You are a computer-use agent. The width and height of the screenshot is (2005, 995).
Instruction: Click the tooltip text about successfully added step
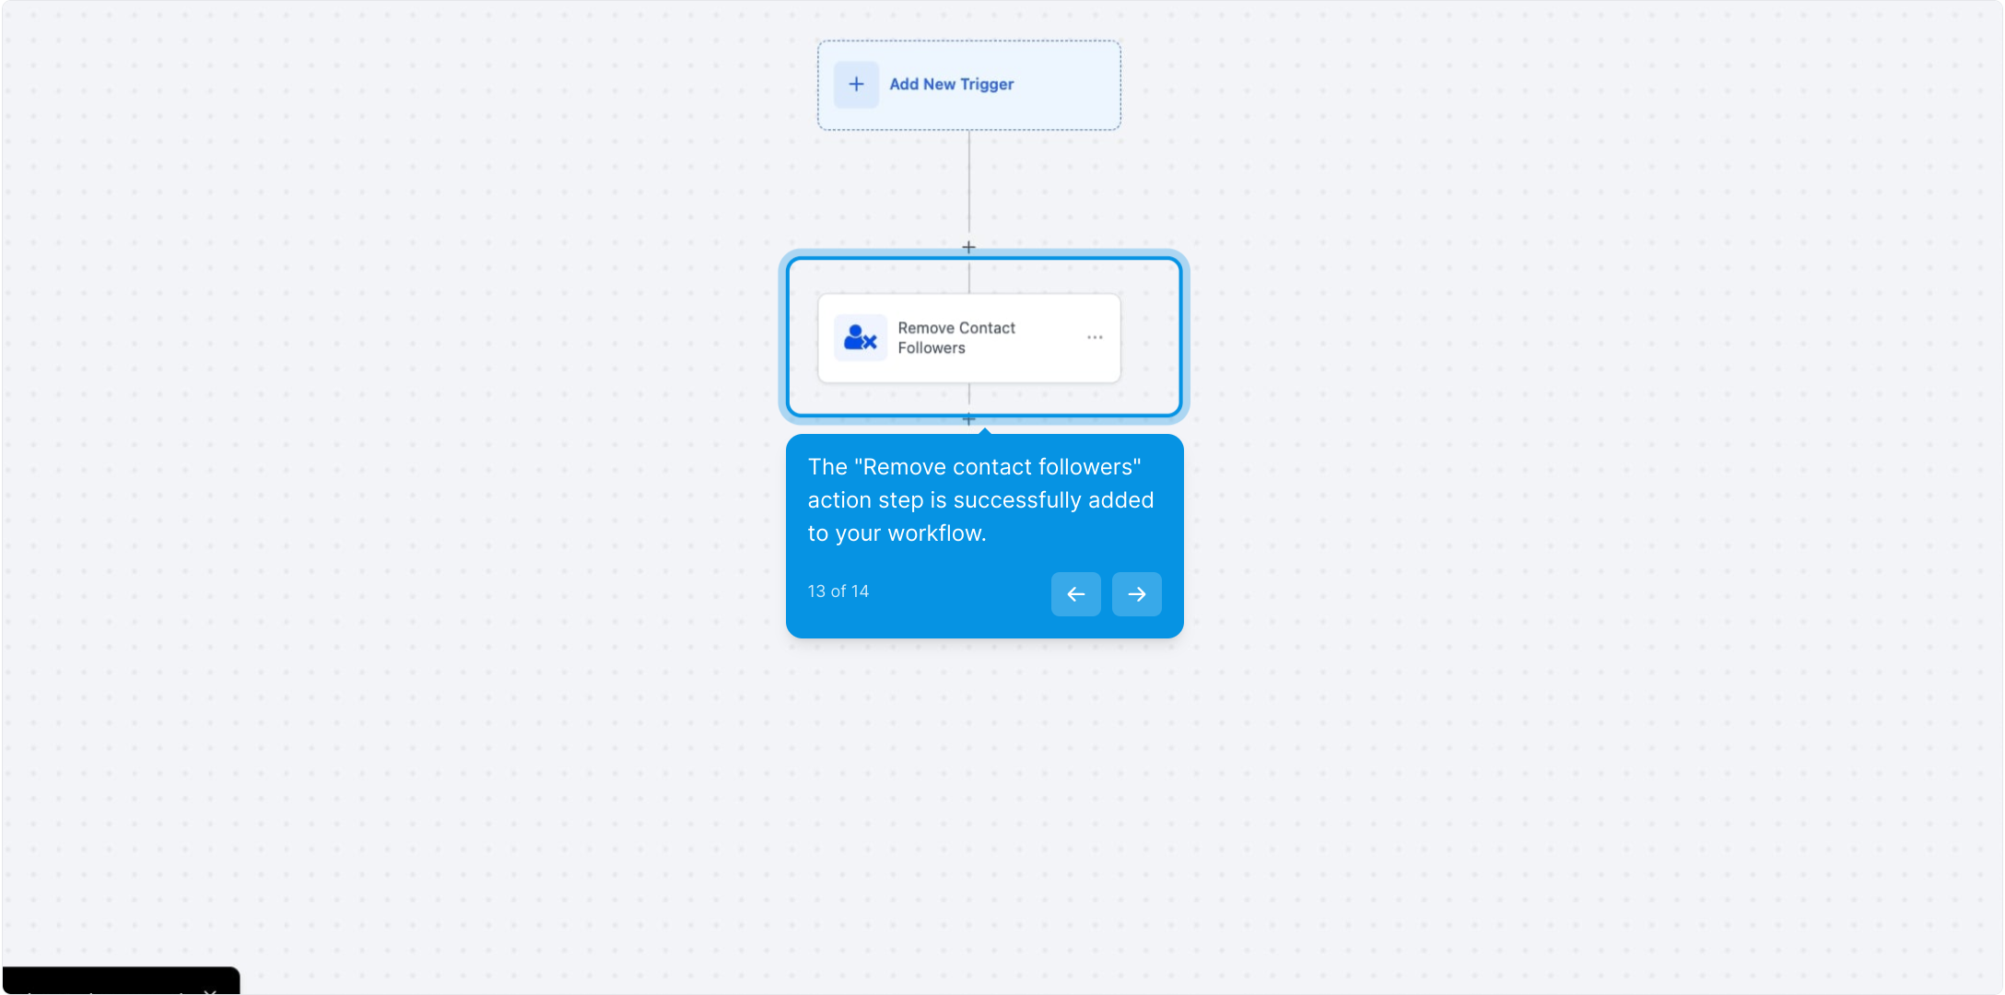(x=980, y=500)
